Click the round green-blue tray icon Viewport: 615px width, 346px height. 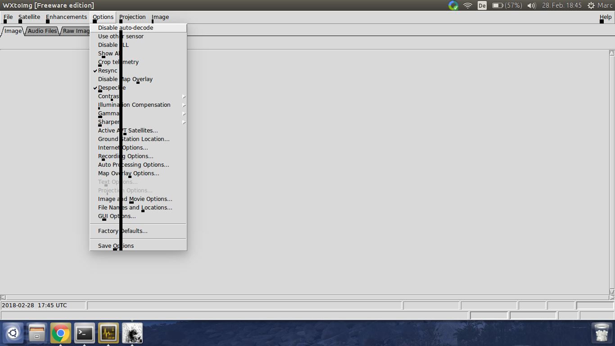pos(453,5)
